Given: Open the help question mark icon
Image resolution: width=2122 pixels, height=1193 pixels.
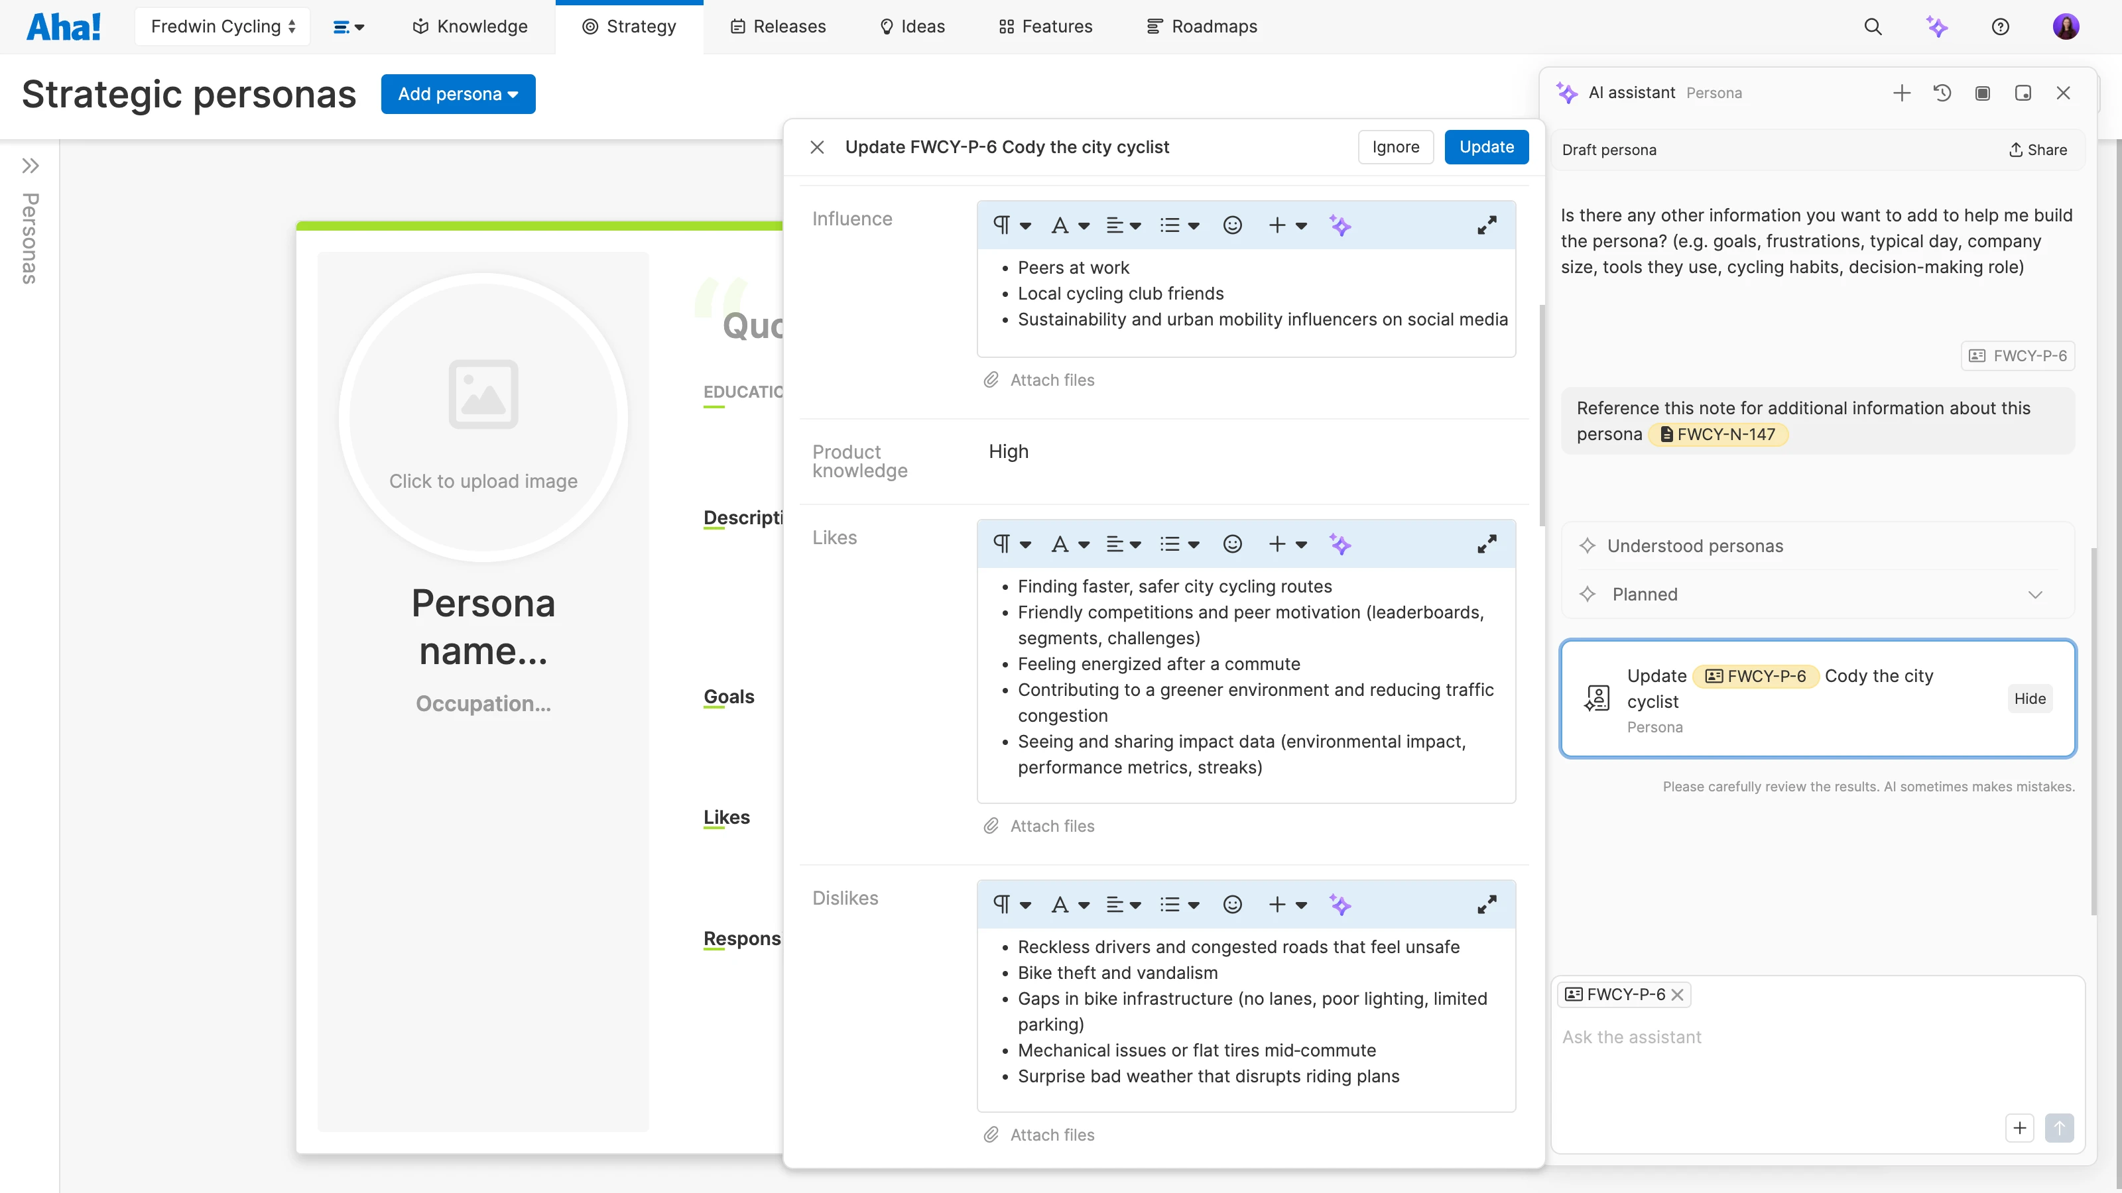Looking at the screenshot, I should tap(2000, 27).
